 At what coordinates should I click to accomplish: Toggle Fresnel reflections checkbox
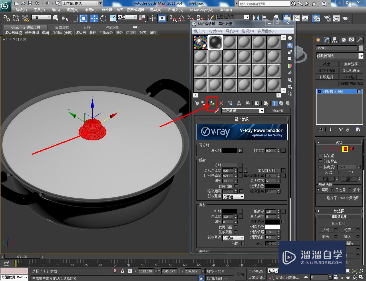279,170
